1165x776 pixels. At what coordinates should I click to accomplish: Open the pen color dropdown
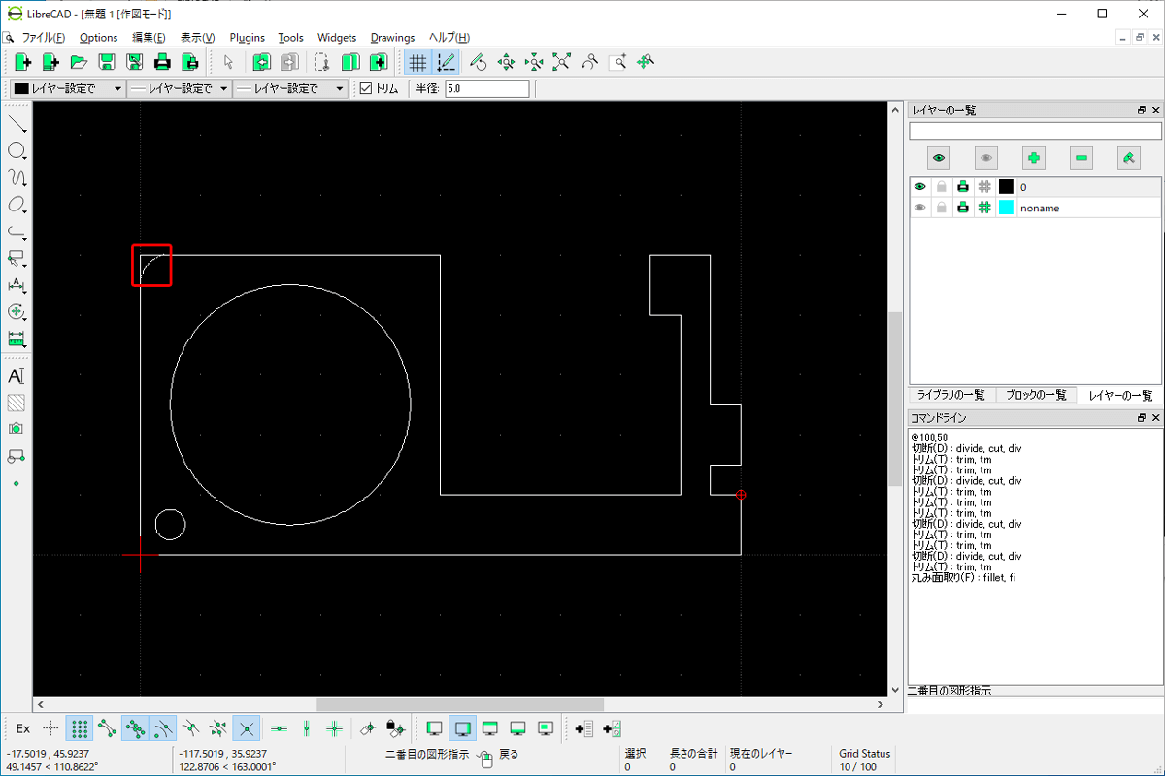pos(67,88)
